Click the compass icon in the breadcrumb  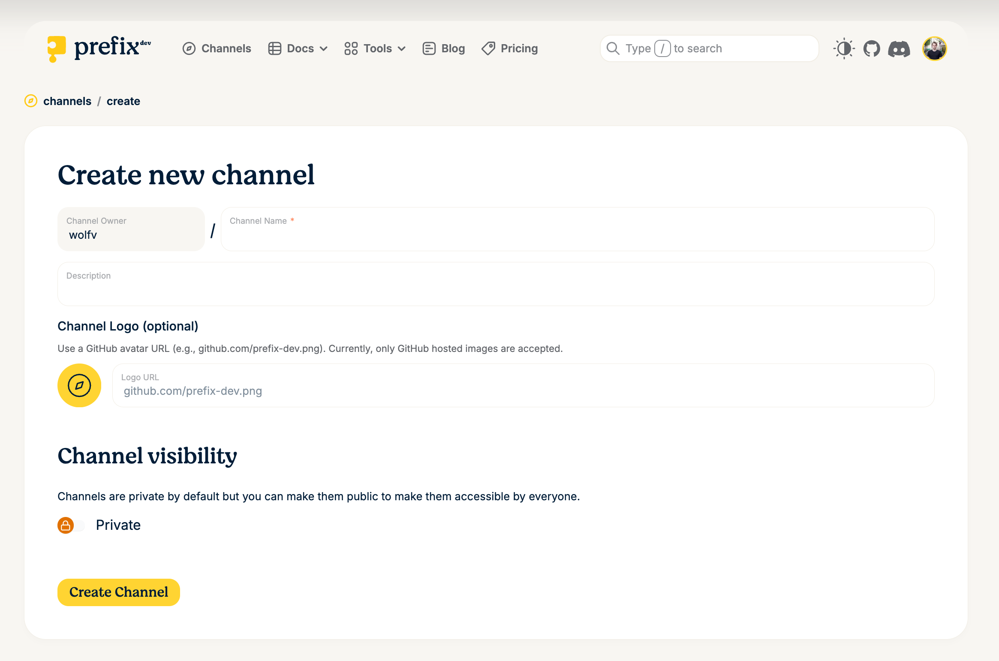click(30, 101)
